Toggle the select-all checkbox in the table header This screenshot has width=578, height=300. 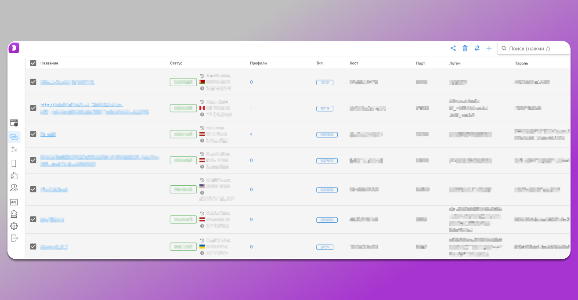point(33,63)
